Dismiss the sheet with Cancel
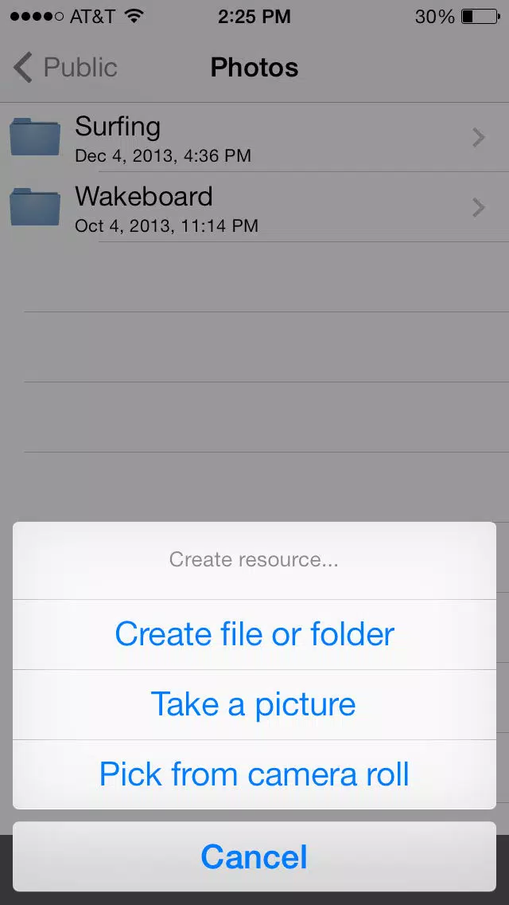This screenshot has height=905, width=509. pyautogui.click(x=254, y=856)
